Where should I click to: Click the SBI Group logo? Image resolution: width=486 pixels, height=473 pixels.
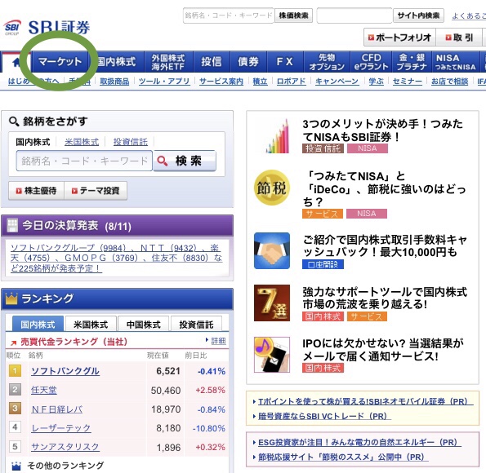(x=12, y=28)
